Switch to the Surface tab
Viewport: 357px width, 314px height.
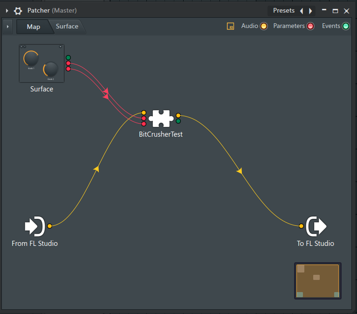coord(67,27)
